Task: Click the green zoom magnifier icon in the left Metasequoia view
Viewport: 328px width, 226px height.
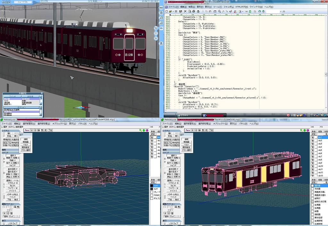Action: [x=140, y=130]
